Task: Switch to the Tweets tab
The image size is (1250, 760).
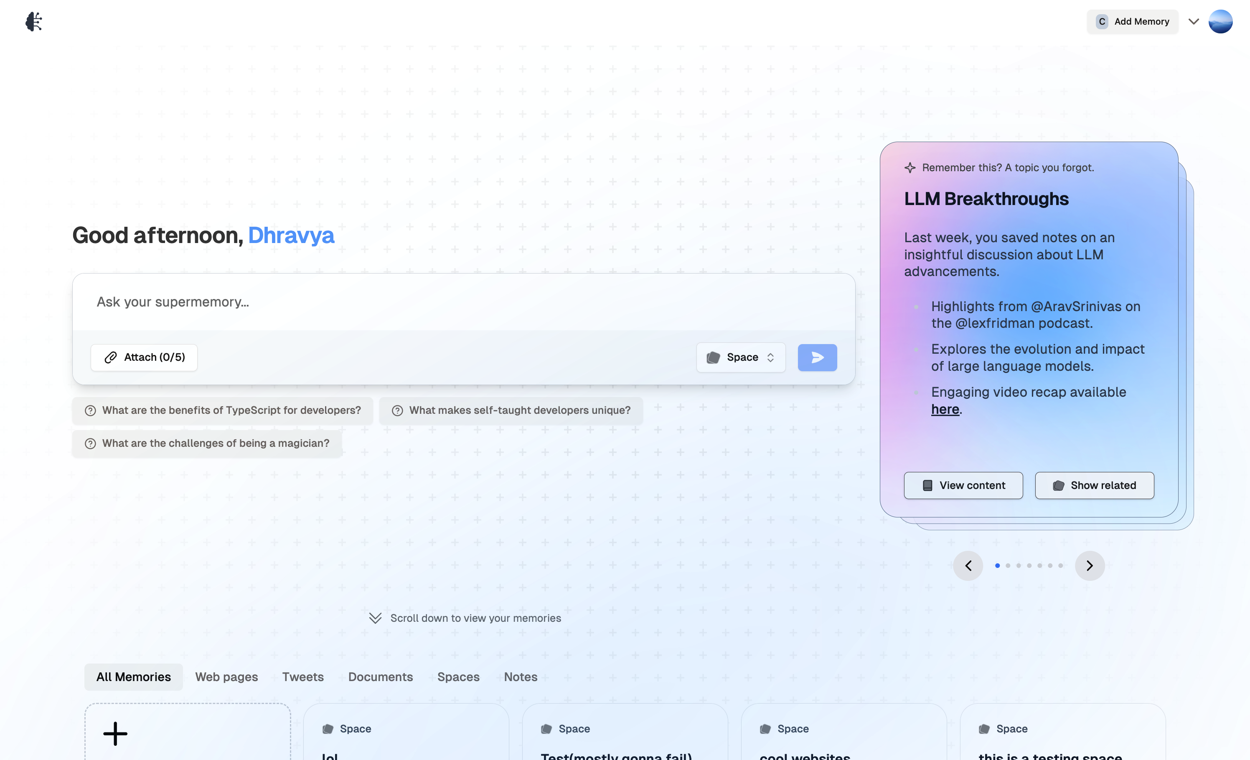Action: pyautogui.click(x=303, y=677)
